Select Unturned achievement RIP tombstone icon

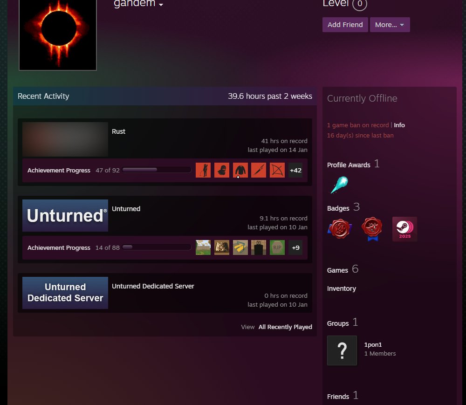tap(277, 247)
